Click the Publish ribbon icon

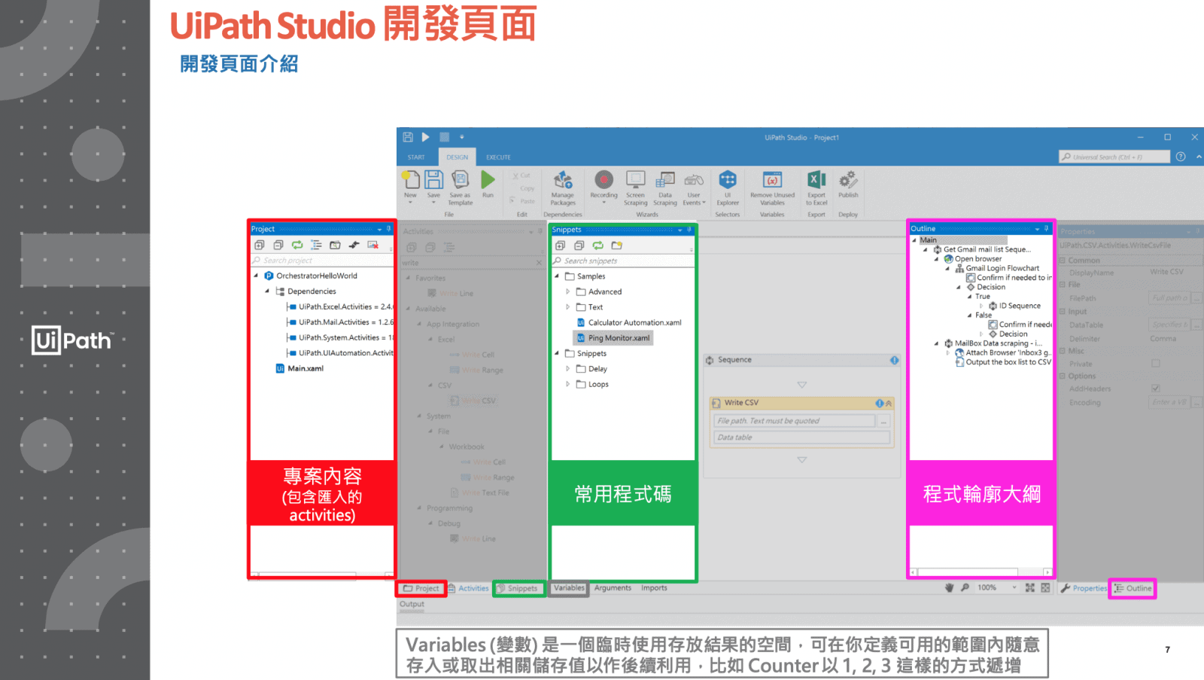pyautogui.click(x=848, y=179)
